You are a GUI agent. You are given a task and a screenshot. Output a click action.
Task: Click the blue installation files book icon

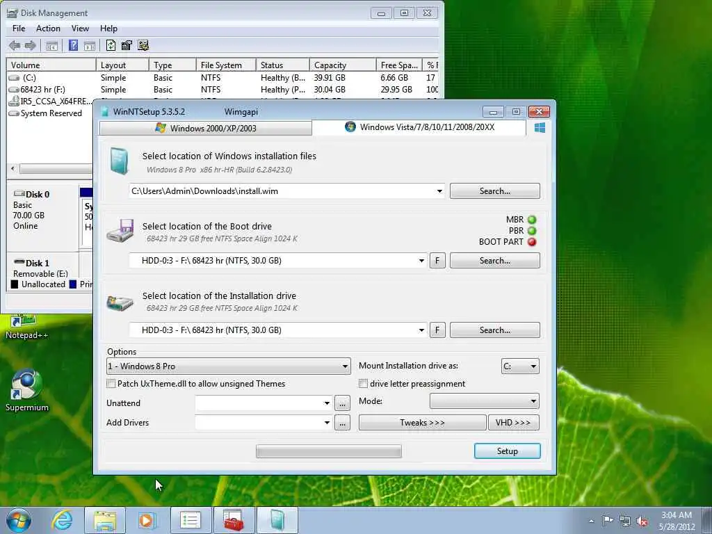(x=119, y=161)
